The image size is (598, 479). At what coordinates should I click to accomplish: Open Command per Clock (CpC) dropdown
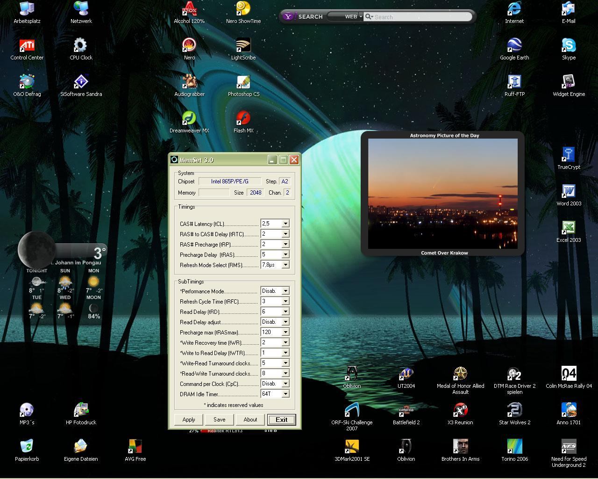(285, 384)
